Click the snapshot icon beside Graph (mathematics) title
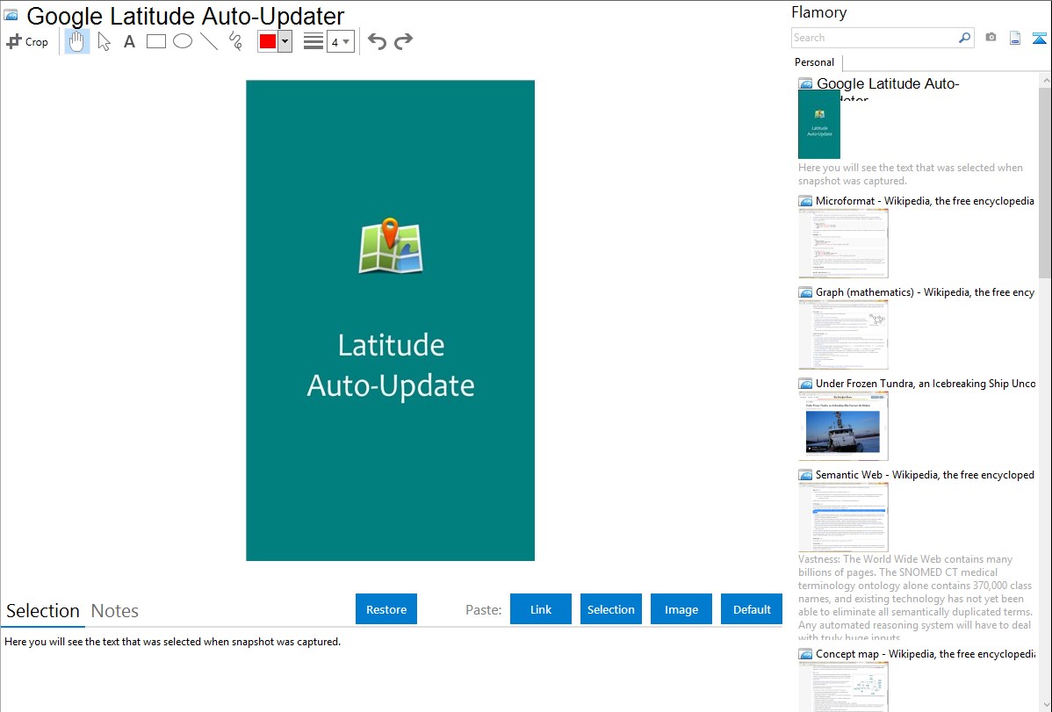The width and height of the screenshot is (1052, 712). point(805,292)
